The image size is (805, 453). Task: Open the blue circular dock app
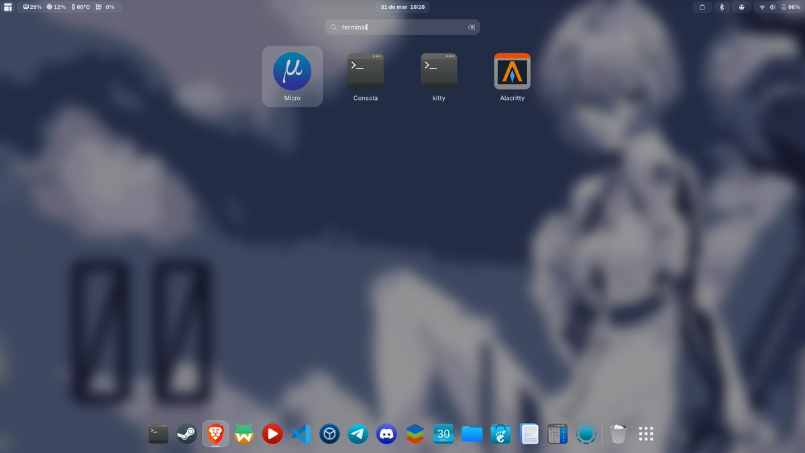click(586, 434)
